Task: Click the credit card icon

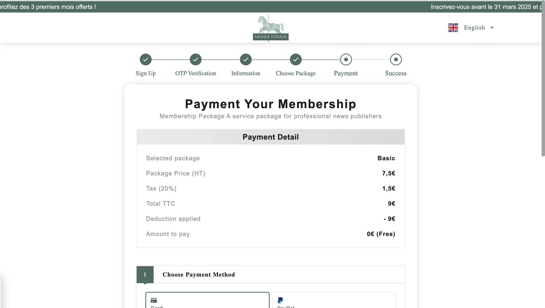Action: [x=154, y=300]
